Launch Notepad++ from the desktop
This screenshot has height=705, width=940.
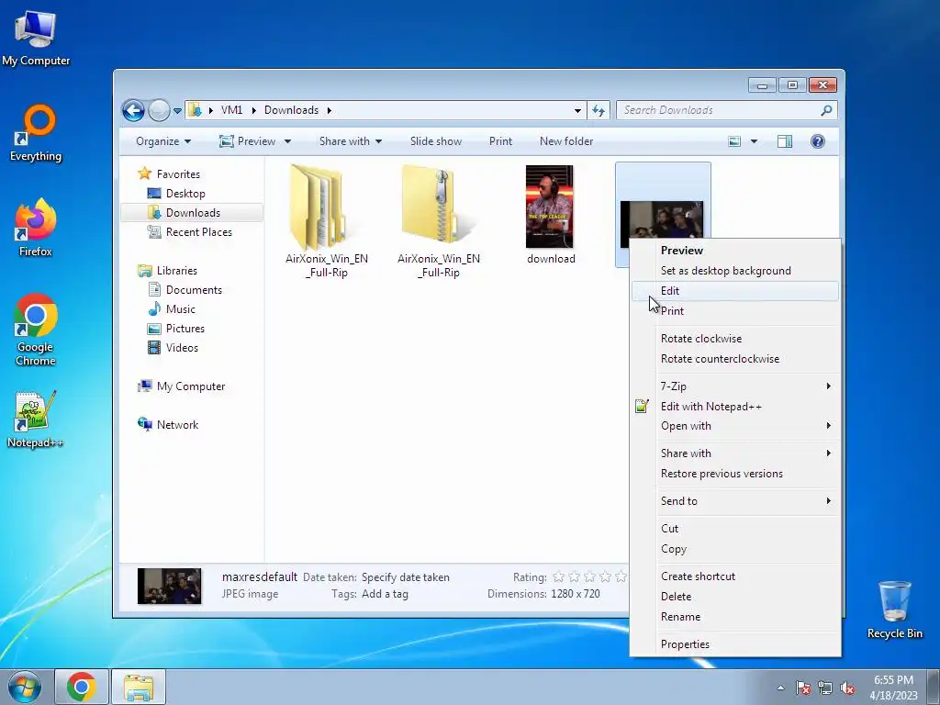(36, 420)
